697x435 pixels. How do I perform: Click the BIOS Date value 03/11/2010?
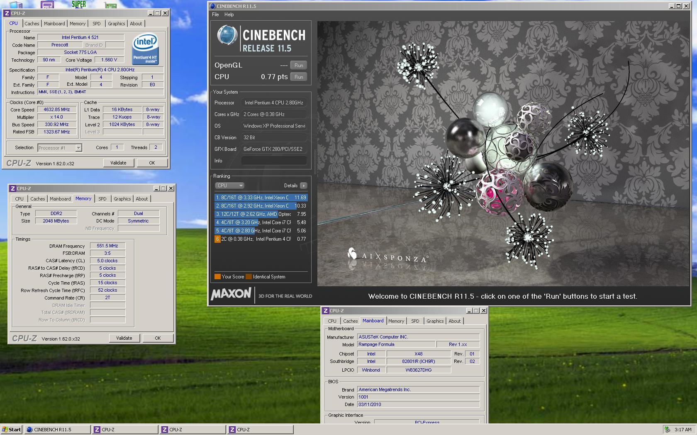418,404
